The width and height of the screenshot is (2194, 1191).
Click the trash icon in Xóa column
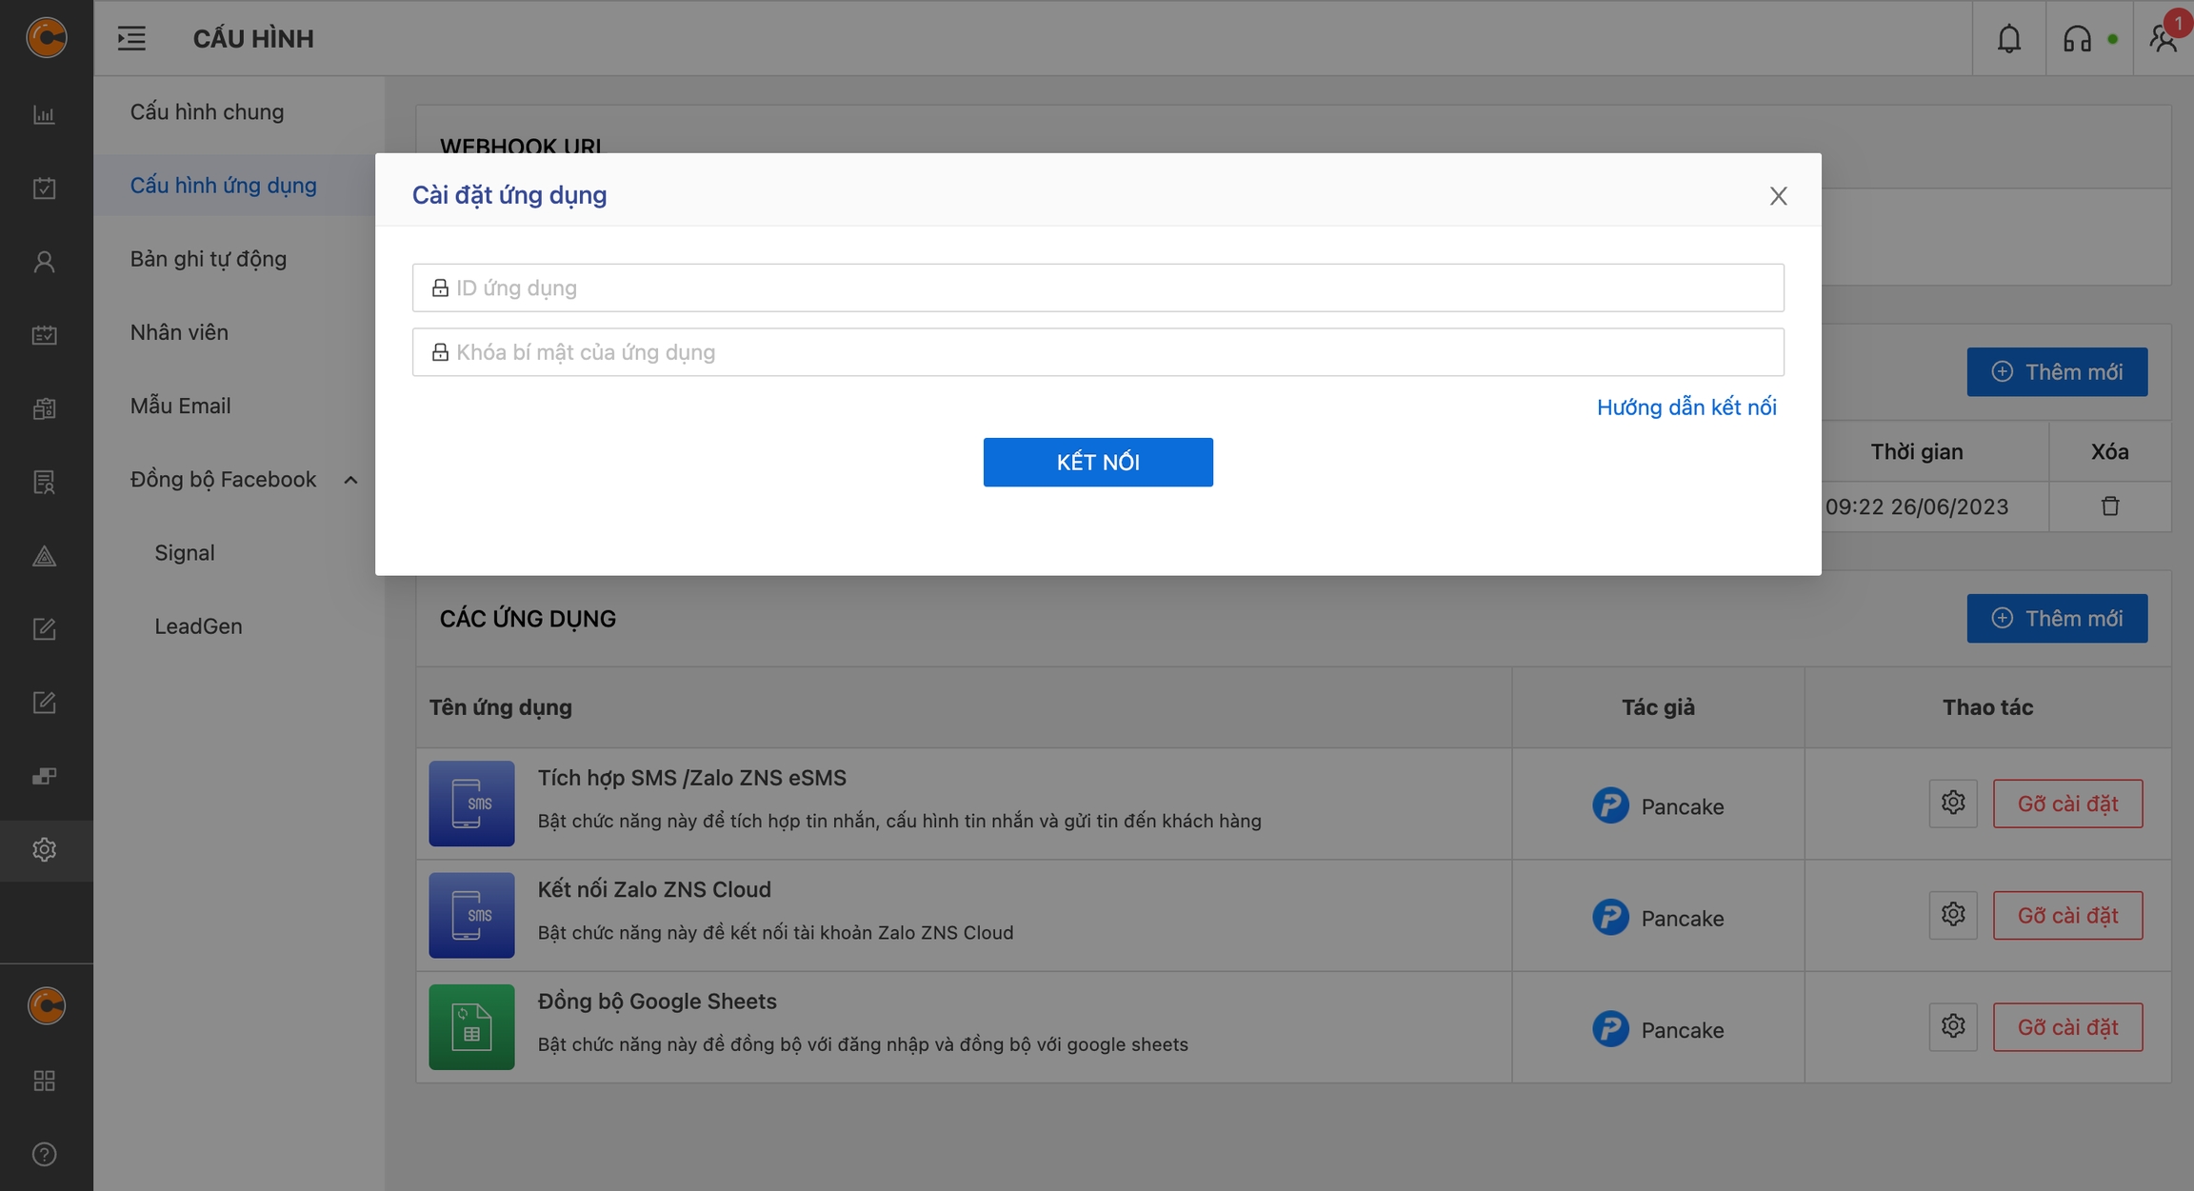point(2109,506)
